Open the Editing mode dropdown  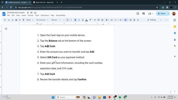(x=154, y=20)
